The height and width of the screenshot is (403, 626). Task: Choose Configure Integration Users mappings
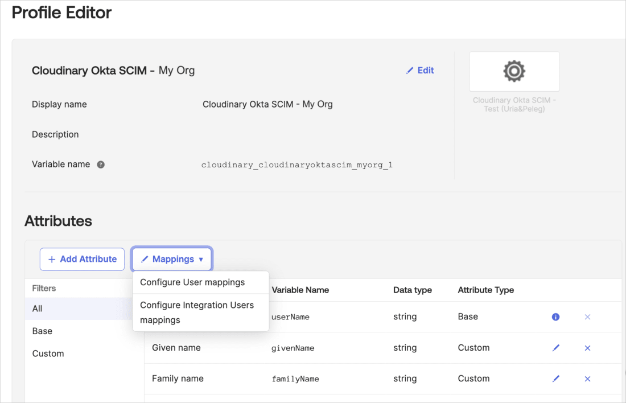coord(200,312)
